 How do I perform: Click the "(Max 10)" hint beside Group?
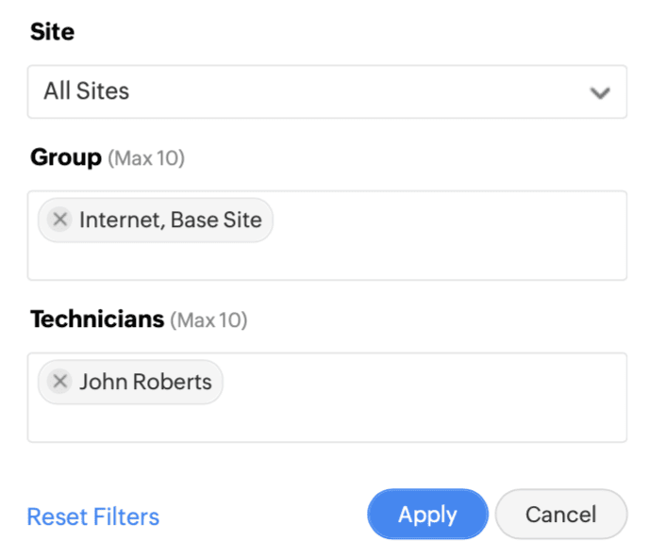tap(146, 158)
